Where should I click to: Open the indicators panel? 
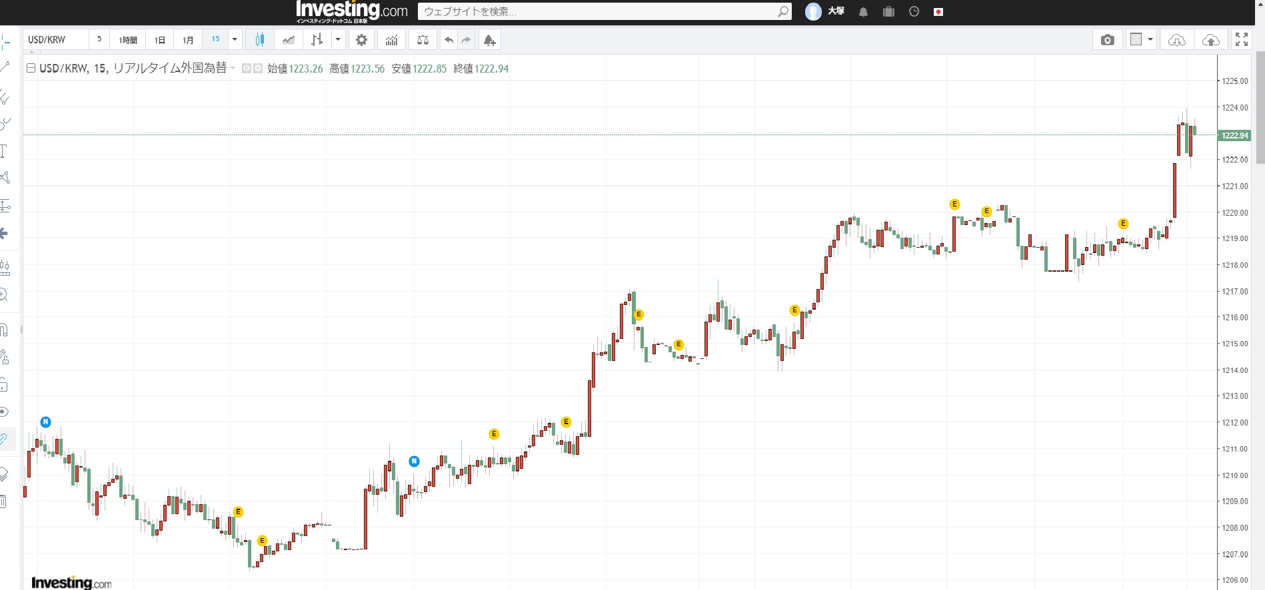coord(391,40)
